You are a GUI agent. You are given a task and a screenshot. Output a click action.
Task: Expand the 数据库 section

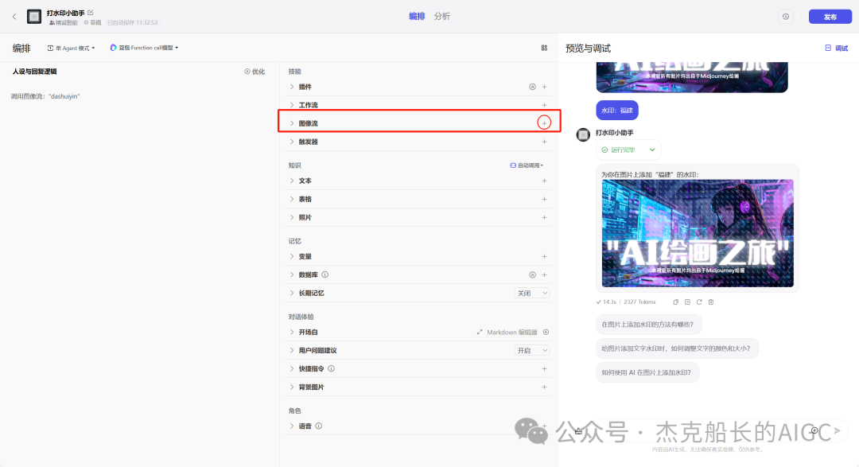click(291, 274)
